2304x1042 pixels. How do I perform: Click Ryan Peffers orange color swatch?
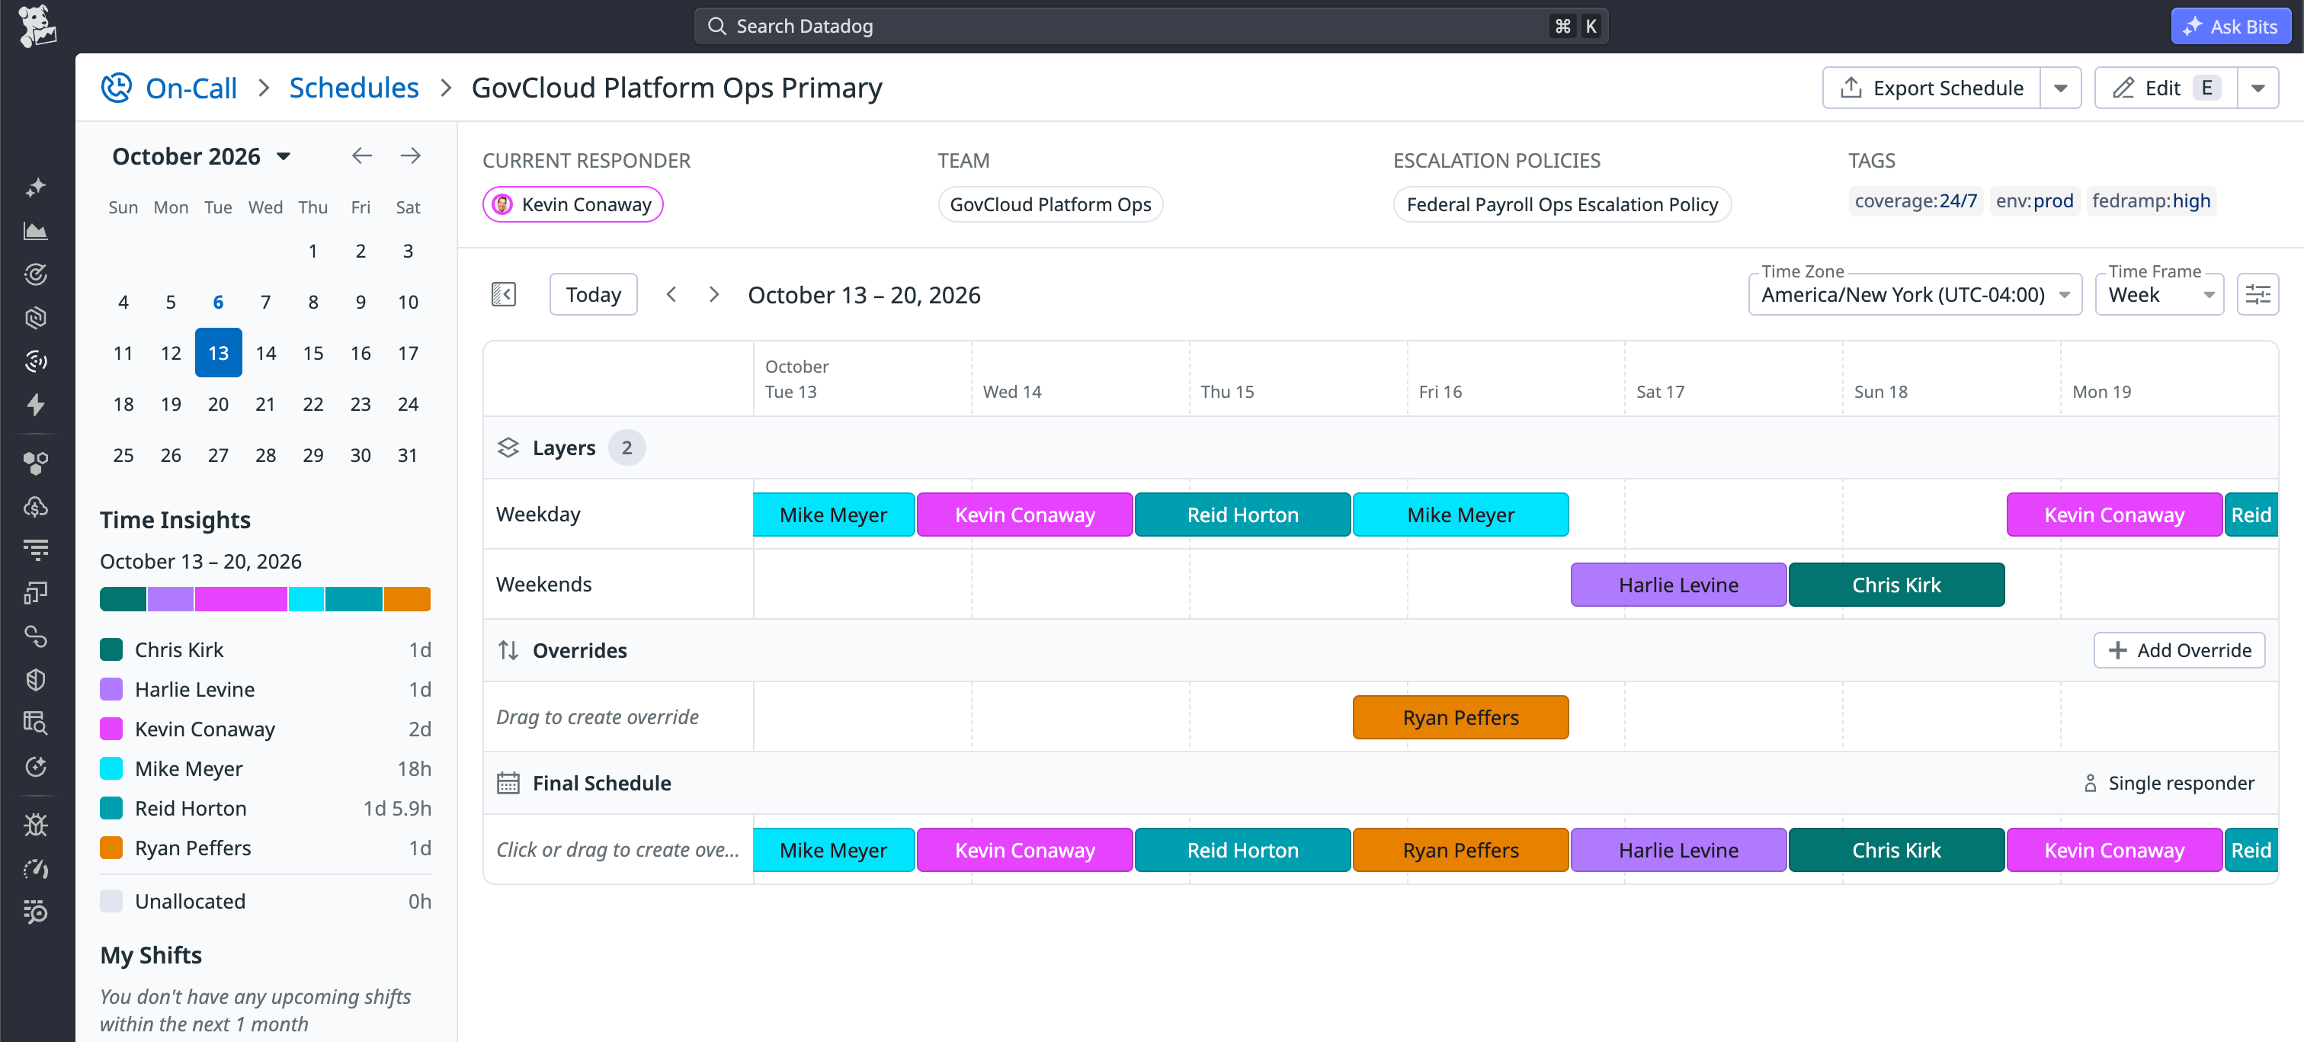point(111,848)
